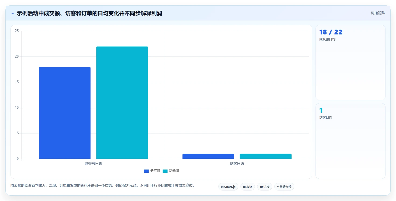Click the chart title heading text
The image size is (396, 201).
[x=89, y=13]
